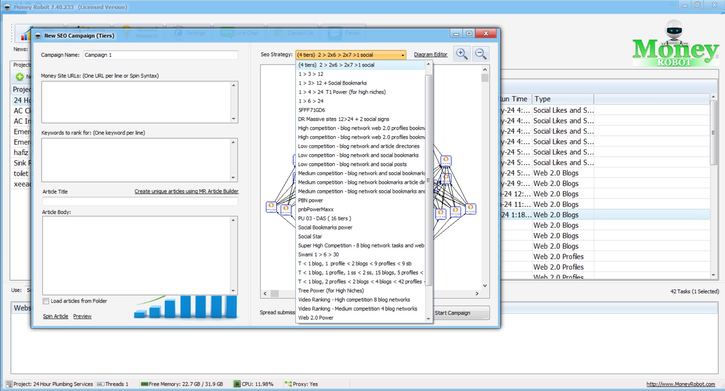Image resolution: width=725 pixels, height=391 pixels.
Task: Select 'Super High Competition - 8 blog network tasks' option
Action: click(x=360, y=245)
